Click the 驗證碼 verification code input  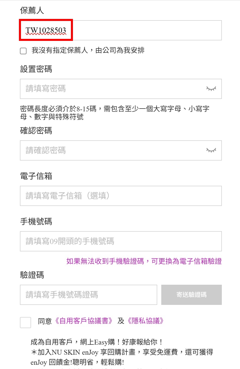coord(88,295)
